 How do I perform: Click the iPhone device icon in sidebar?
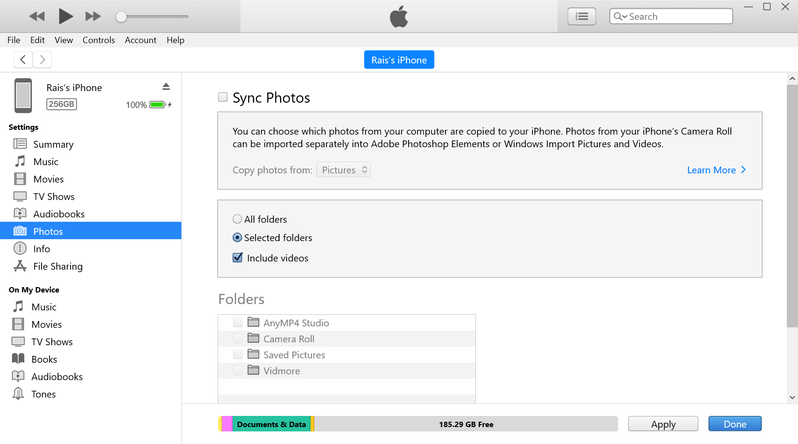point(23,95)
